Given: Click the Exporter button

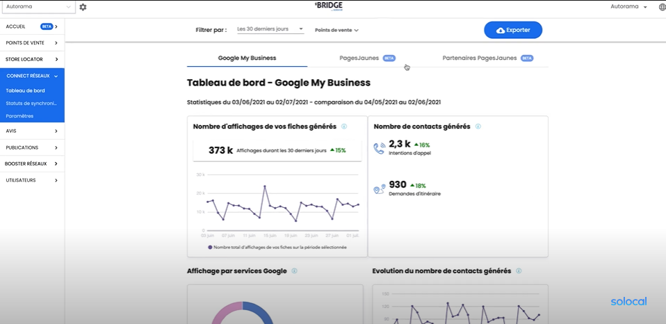Looking at the screenshot, I should (x=513, y=30).
